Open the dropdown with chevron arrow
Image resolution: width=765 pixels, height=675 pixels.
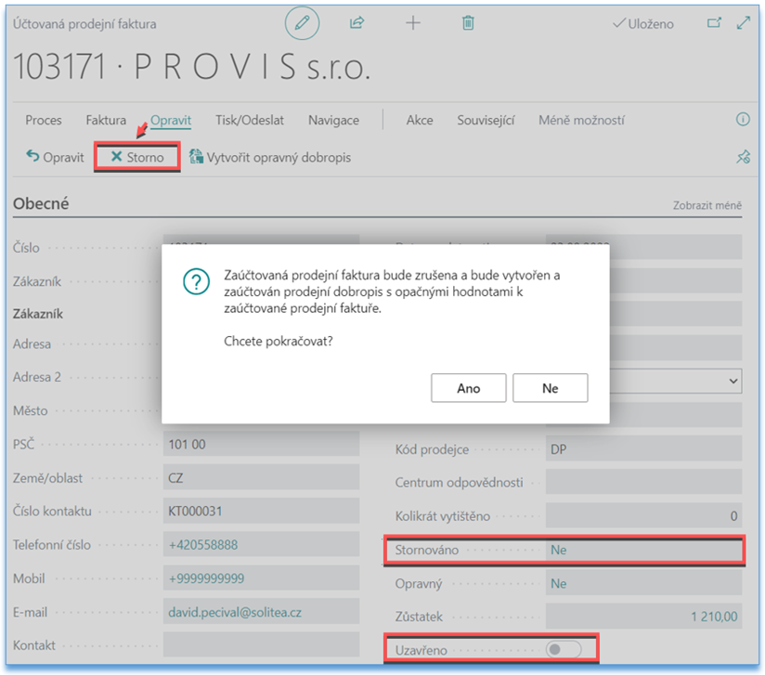(x=733, y=380)
